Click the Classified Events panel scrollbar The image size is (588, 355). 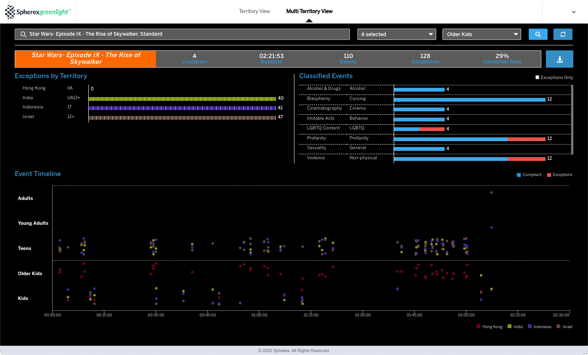[572, 120]
